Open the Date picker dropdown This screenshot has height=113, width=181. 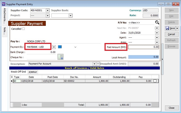(157, 33)
